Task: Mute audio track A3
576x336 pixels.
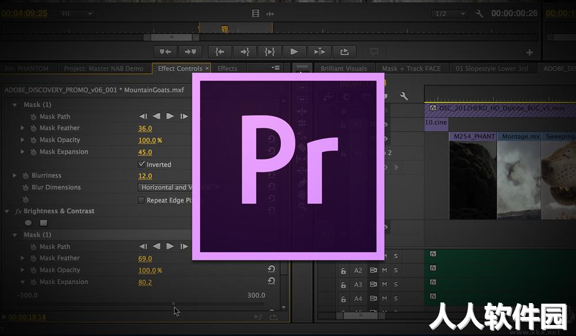Action: tap(385, 284)
